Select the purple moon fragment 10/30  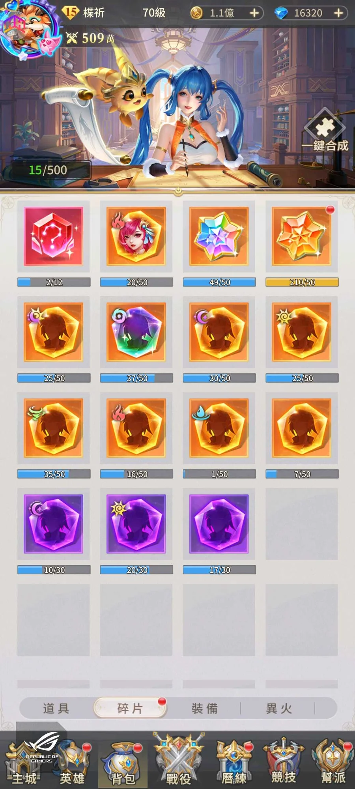point(54,524)
